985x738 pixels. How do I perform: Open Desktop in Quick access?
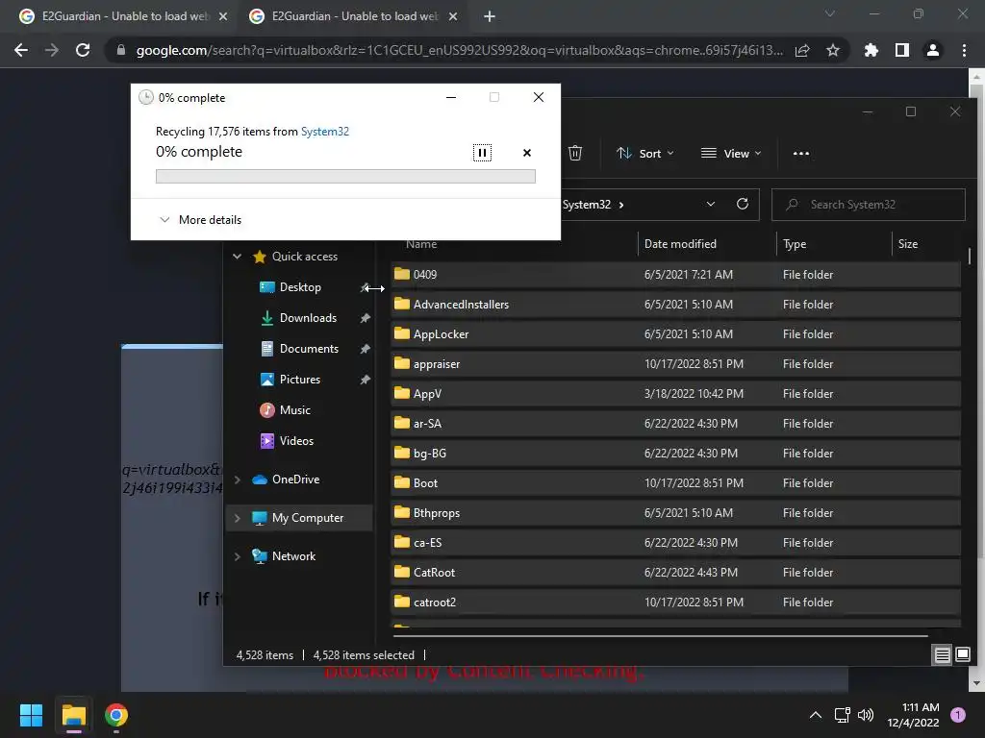click(300, 286)
